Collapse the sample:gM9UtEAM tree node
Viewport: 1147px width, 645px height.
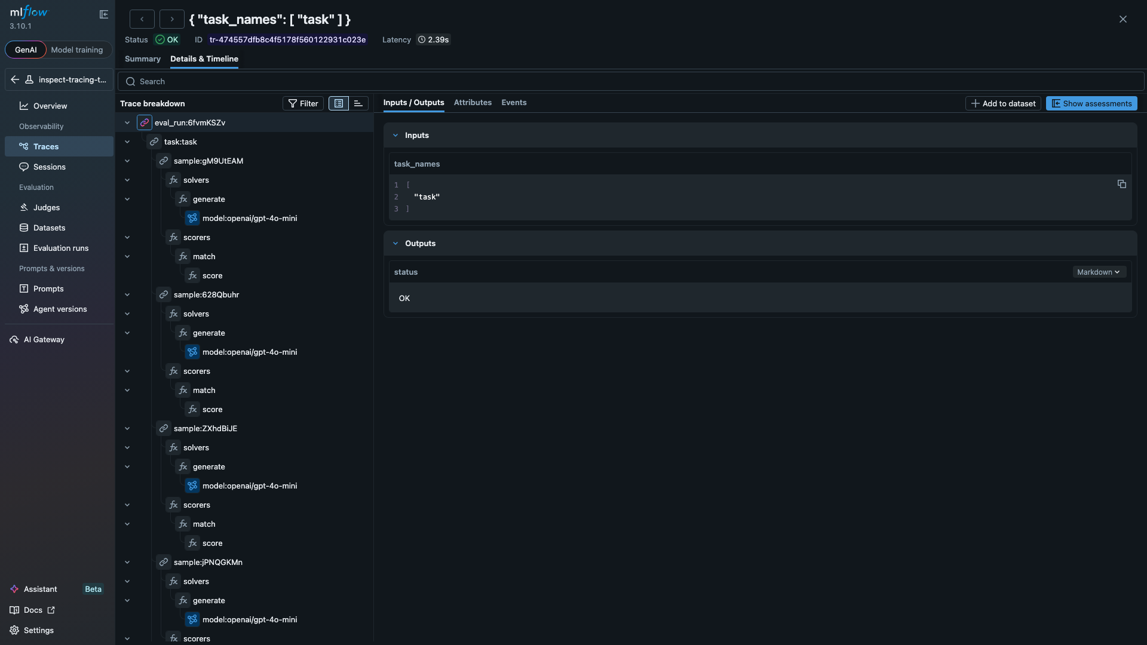pos(127,161)
